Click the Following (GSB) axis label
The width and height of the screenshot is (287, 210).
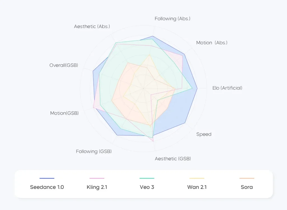click(x=94, y=151)
